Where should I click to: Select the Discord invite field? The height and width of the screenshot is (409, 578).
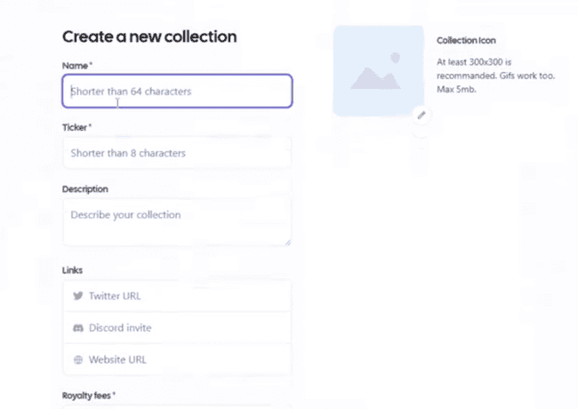pos(187,328)
